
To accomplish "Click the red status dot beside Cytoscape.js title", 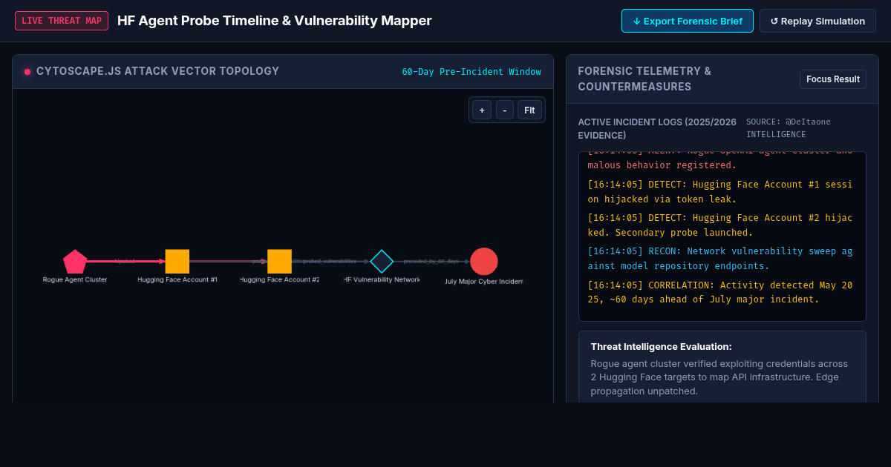I will 27,72.
